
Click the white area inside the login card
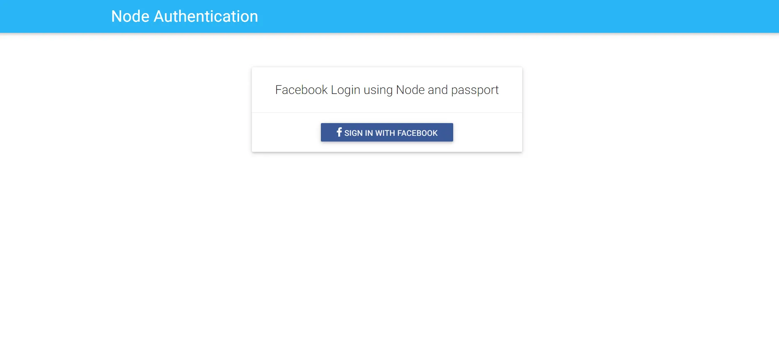click(288, 132)
